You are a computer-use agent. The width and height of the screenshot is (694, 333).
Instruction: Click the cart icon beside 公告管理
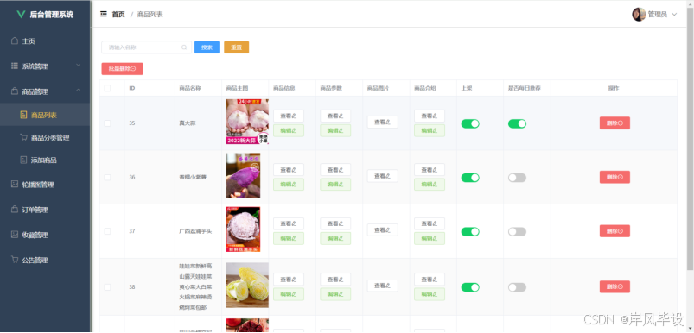tap(15, 260)
